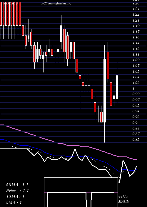147x207 pixels.
Task: Click the 0.88 price axis label
Action: pos(136,128)
